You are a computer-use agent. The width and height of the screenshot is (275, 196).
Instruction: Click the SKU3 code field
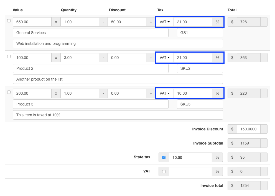point(200,104)
